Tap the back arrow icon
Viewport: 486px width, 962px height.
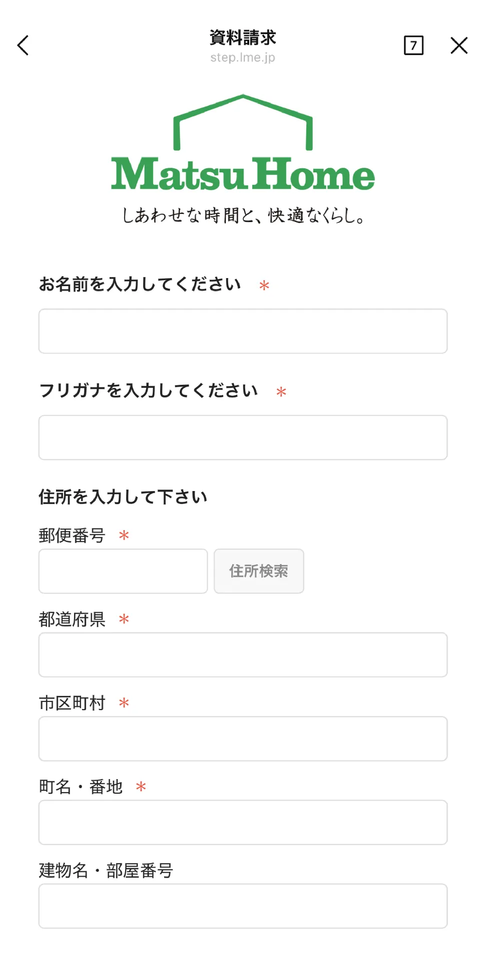point(23,46)
